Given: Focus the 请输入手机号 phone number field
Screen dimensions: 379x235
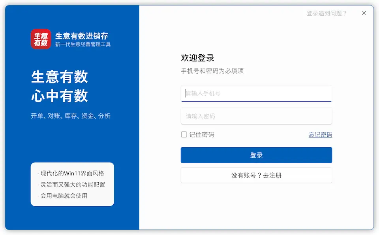Looking at the screenshot, I should (256, 93).
